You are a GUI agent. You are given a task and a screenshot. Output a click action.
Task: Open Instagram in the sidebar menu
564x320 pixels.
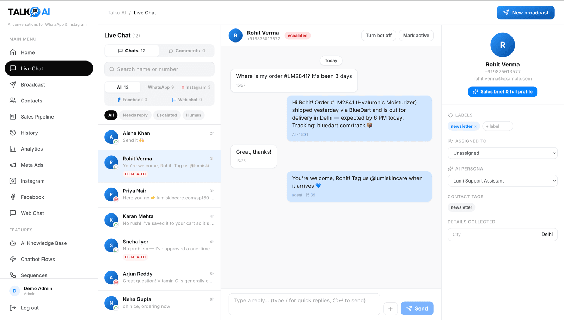(x=49, y=181)
